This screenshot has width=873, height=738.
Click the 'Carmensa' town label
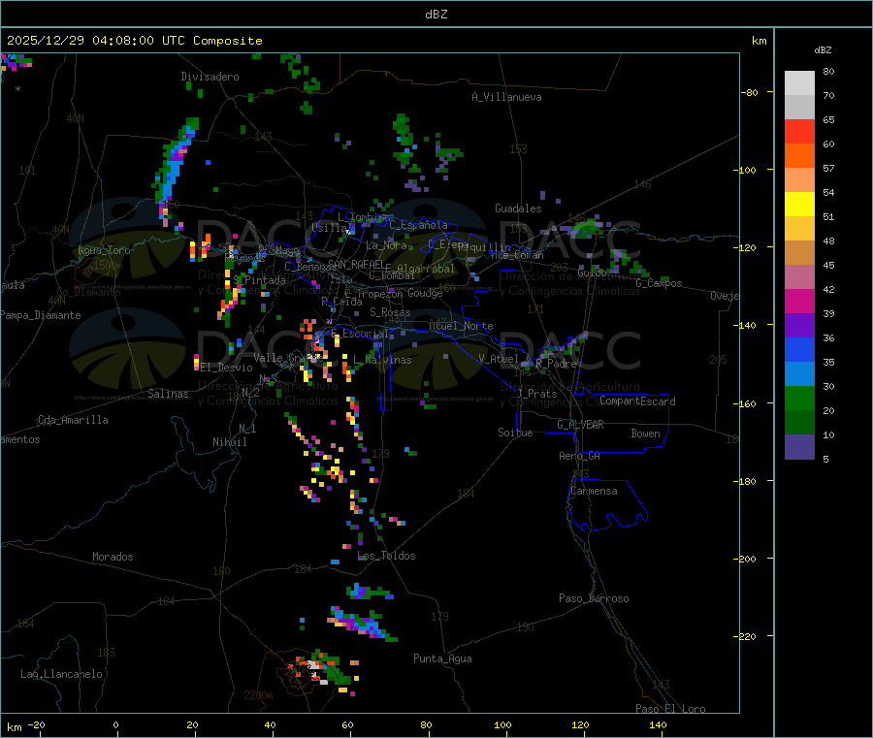pyautogui.click(x=594, y=491)
